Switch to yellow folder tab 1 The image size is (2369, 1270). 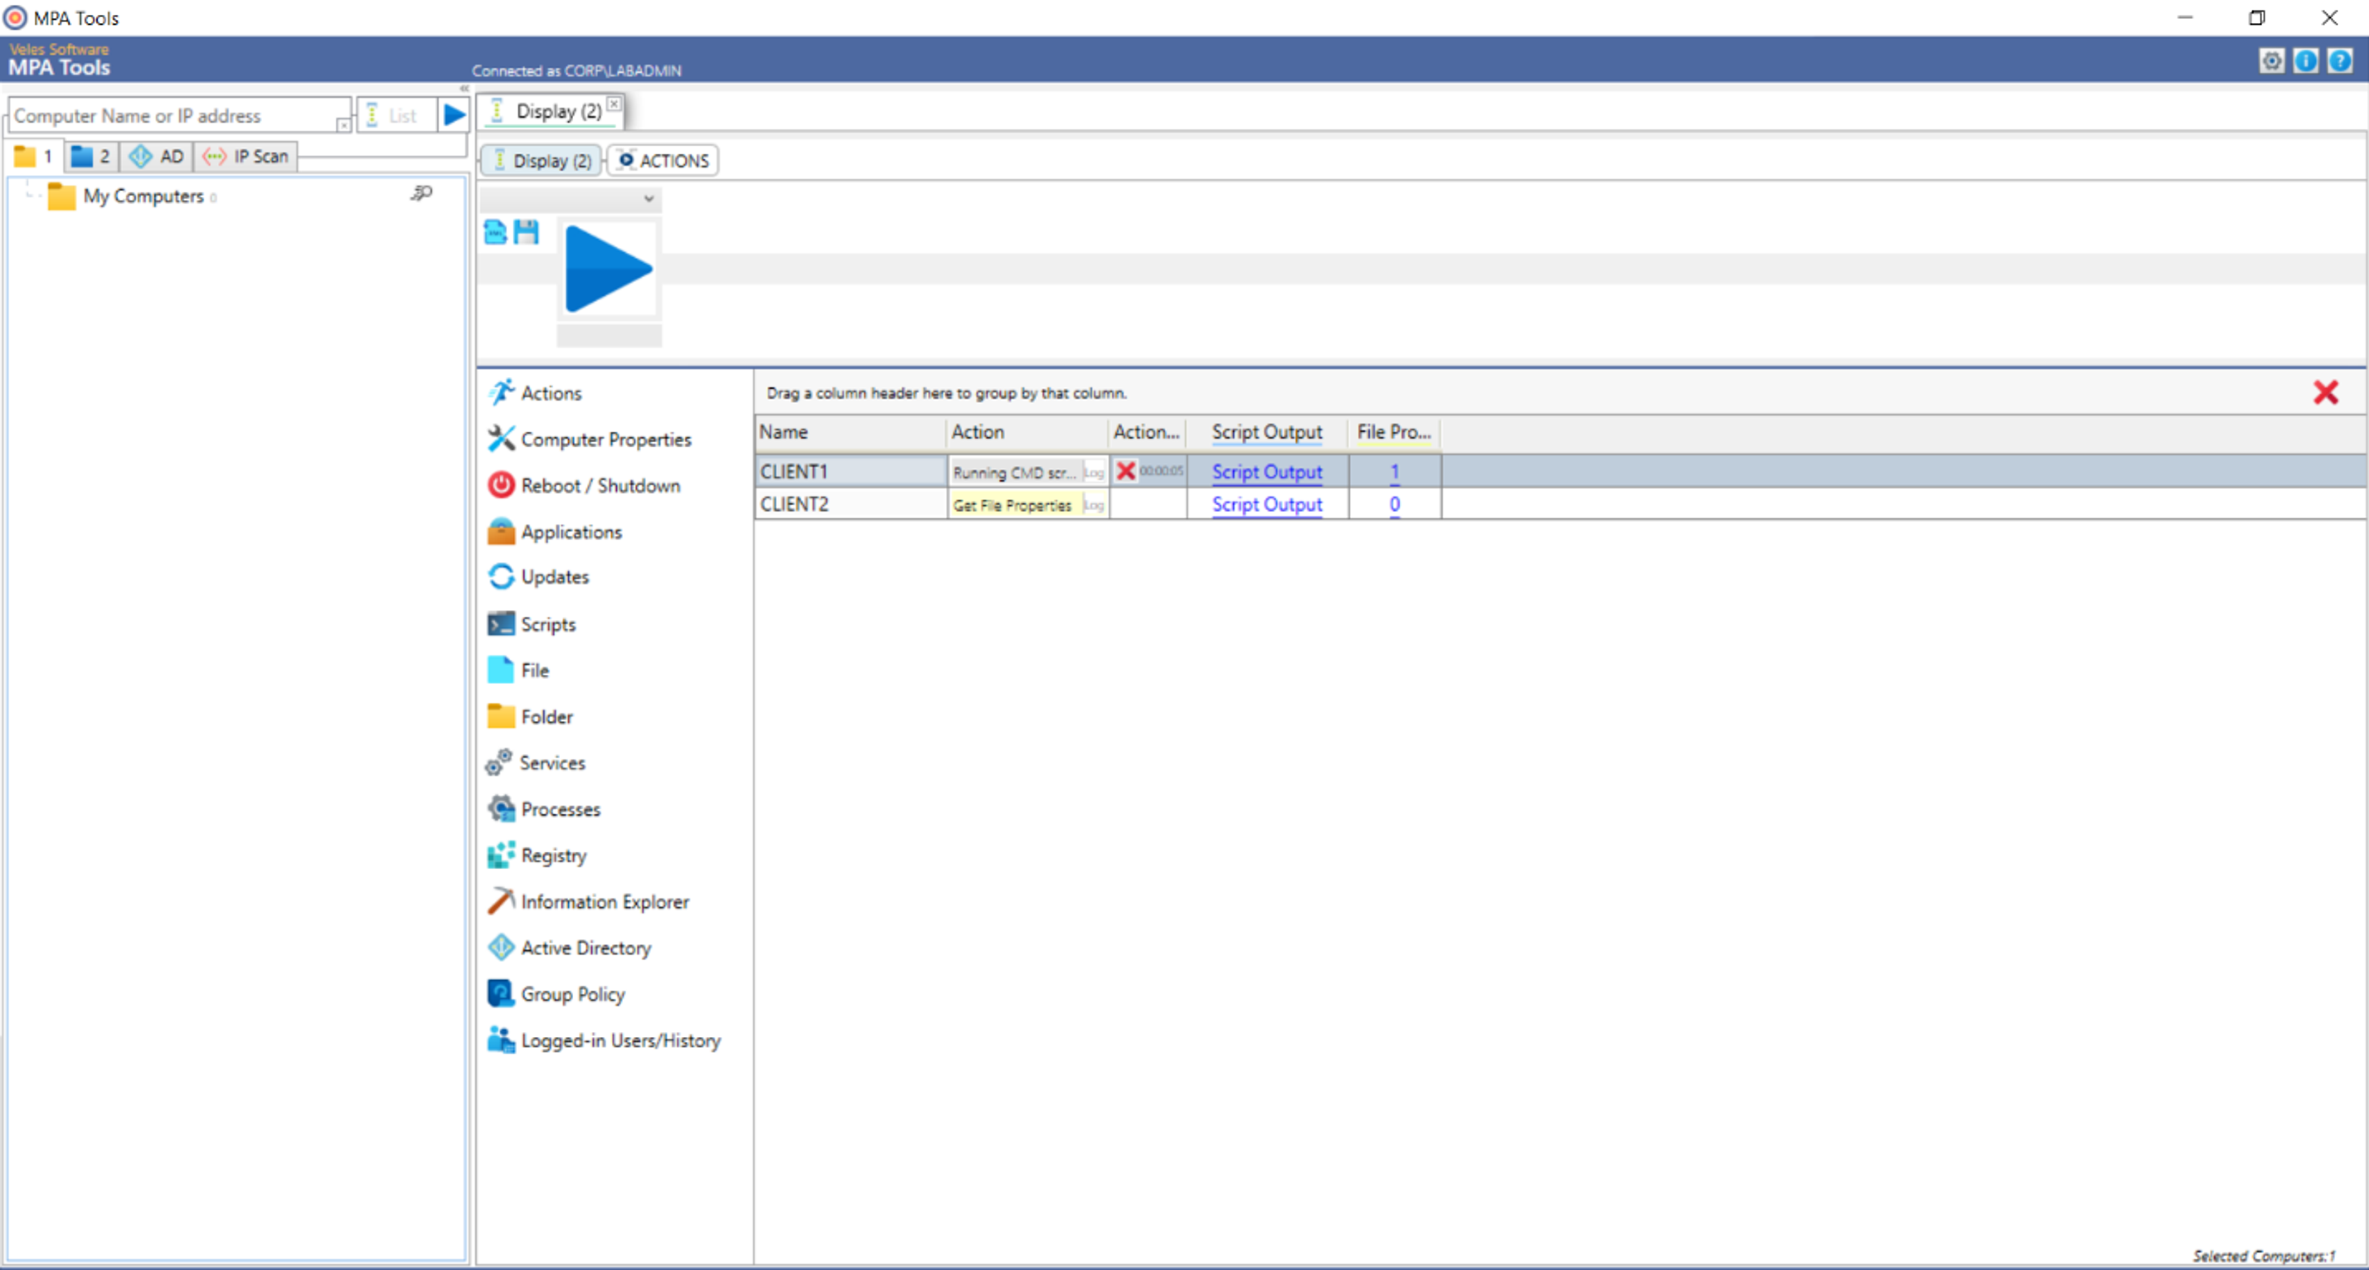click(35, 156)
